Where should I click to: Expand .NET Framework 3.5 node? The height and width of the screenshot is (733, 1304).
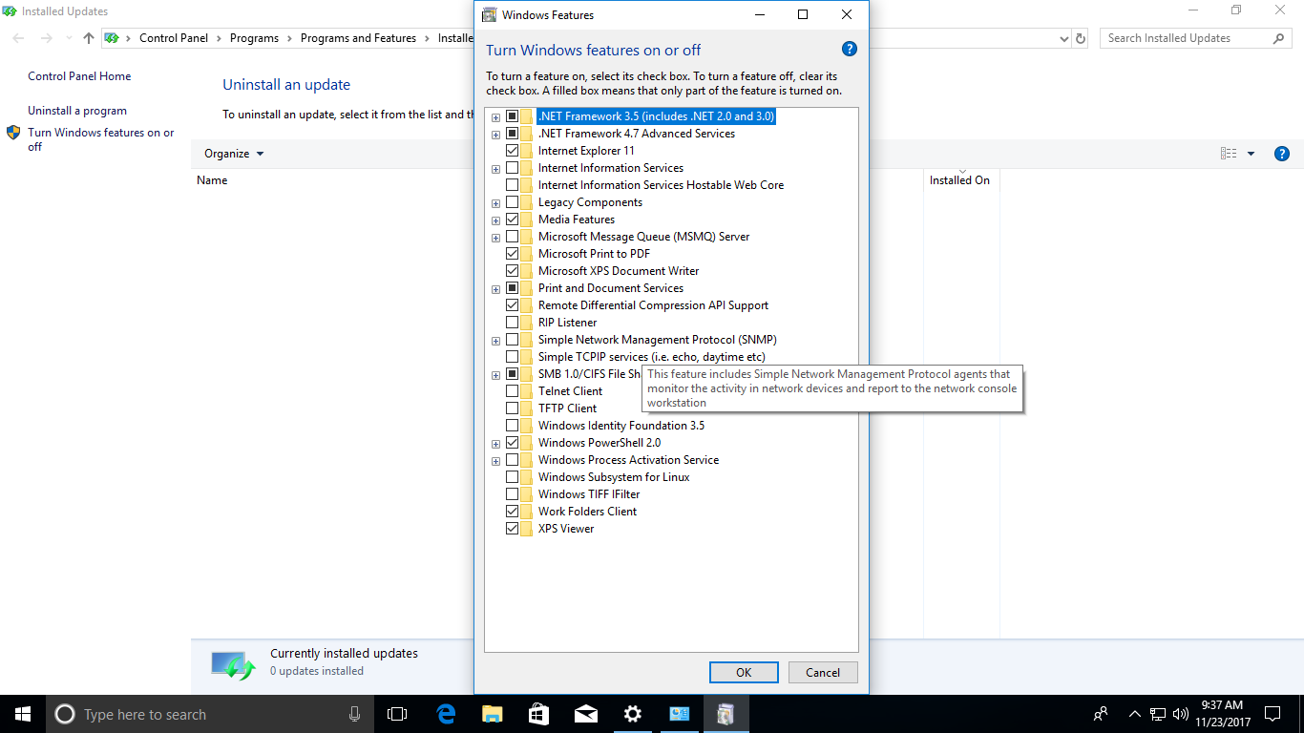click(495, 117)
